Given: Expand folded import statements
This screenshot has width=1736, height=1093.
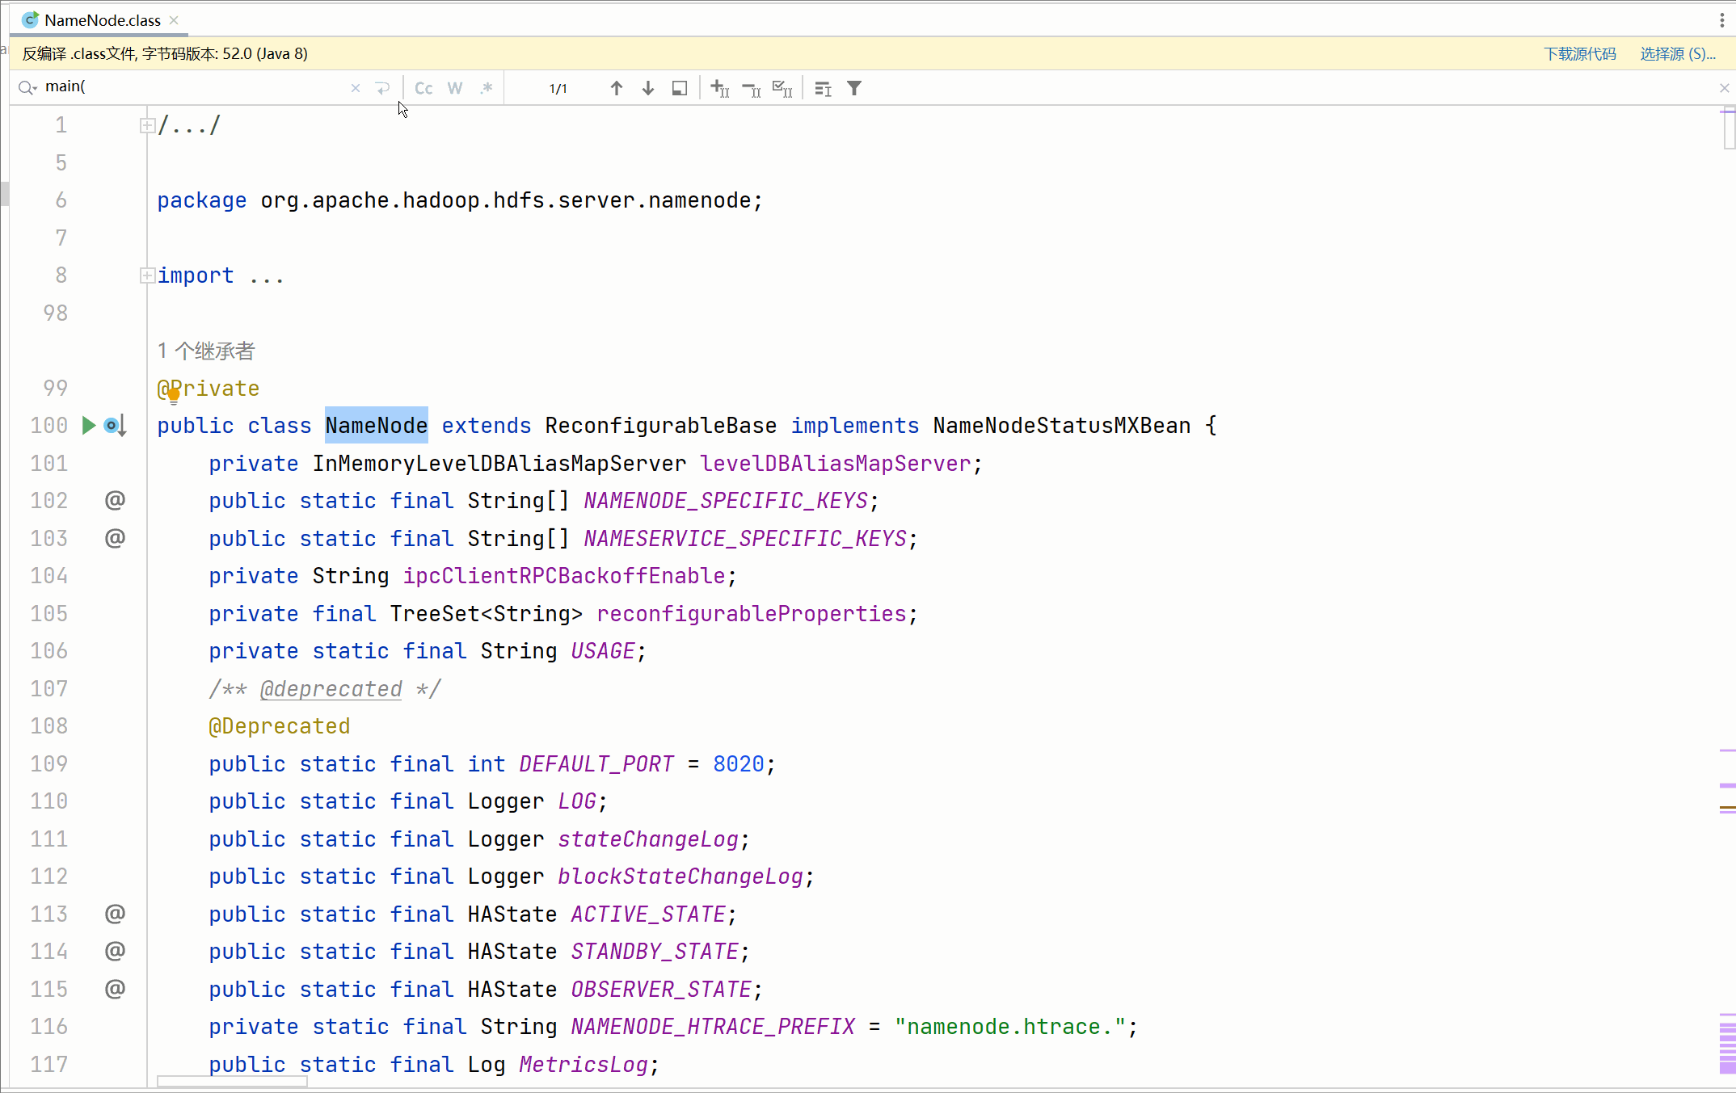Looking at the screenshot, I should 147,275.
